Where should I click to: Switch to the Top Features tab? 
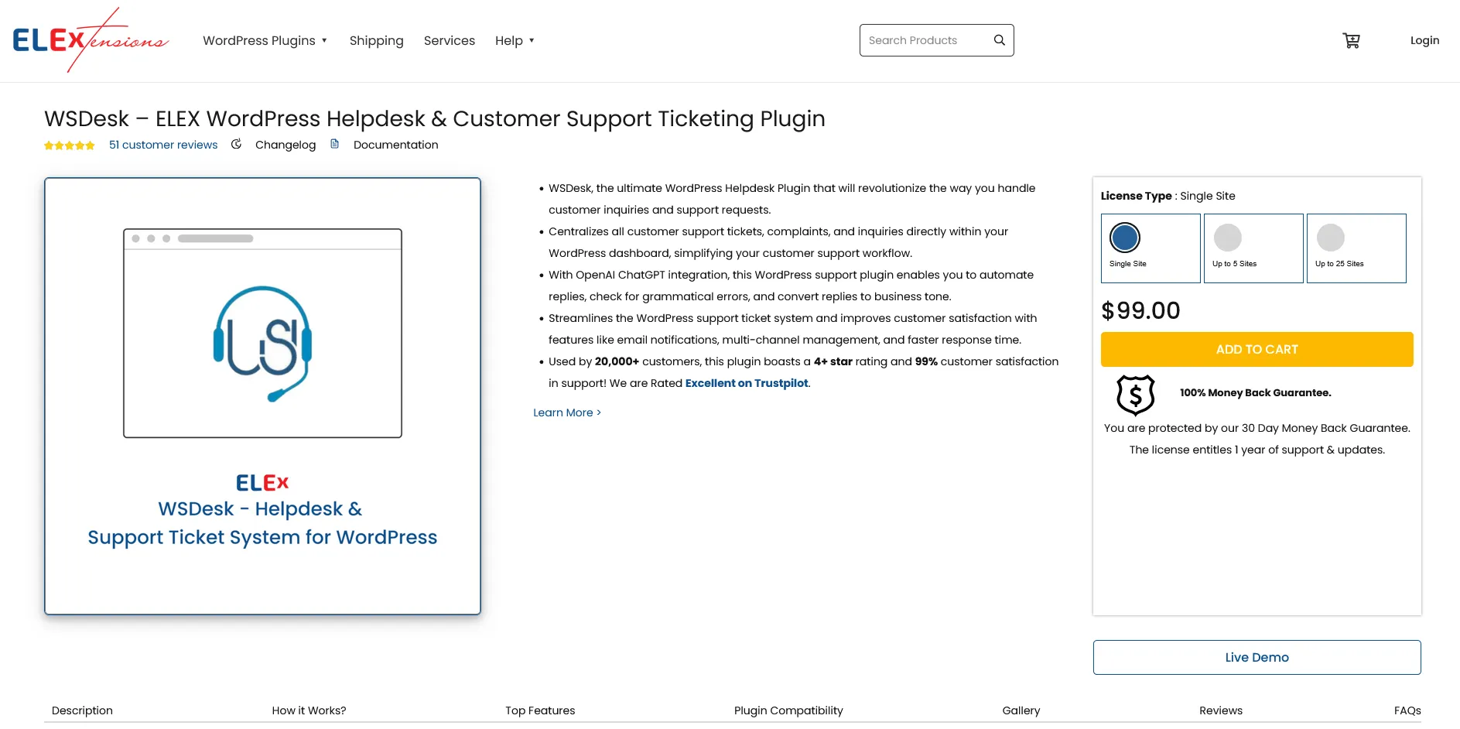540,710
